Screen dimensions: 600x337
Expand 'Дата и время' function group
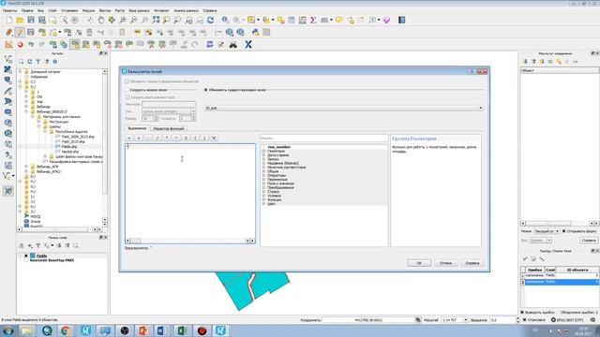coord(263,155)
